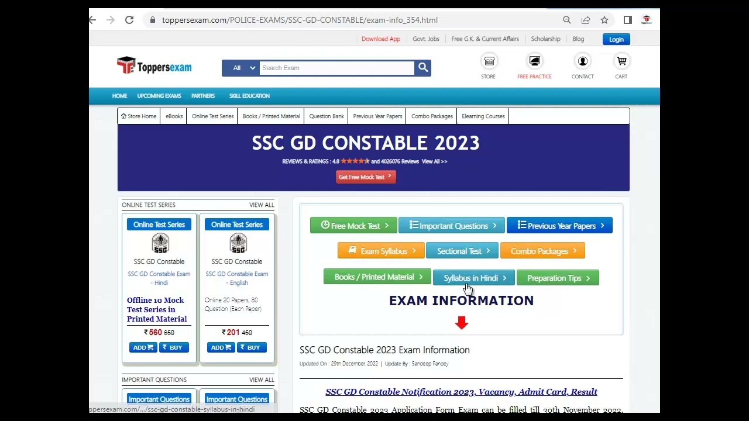Screen dimensions: 749x421
Task: Open Blog link
Action: click(578, 39)
